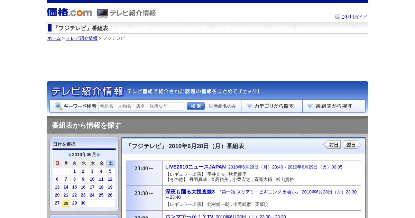Select June 18 in the calendar
The width and height of the screenshot is (415, 218).
[101, 187]
